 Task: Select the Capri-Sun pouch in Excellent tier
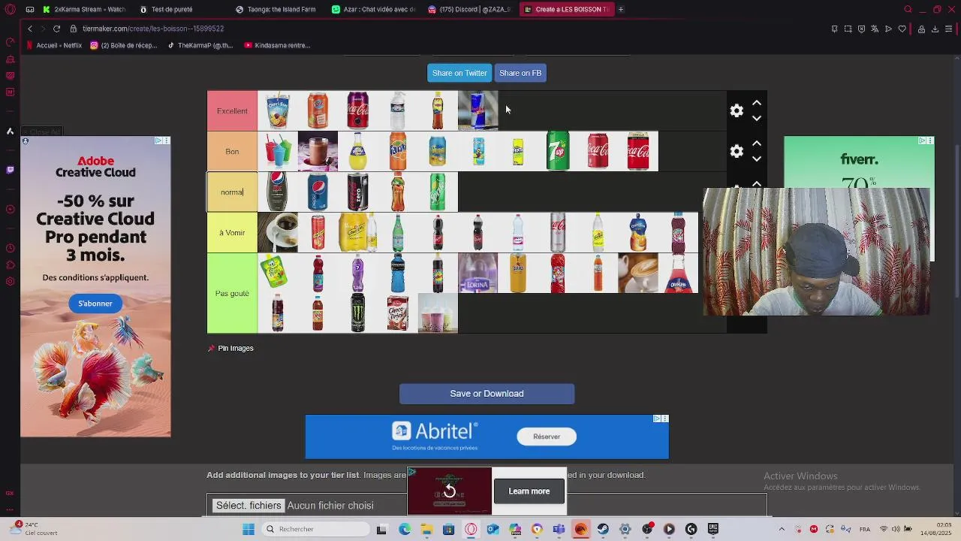point(277,110)
